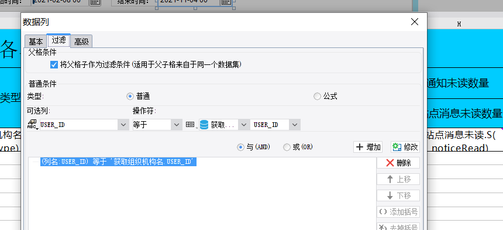Image resolution: width=503 pixels, height=230 pixels.
Task: Switch to the 基本 tab
Action: coord(36,42)
